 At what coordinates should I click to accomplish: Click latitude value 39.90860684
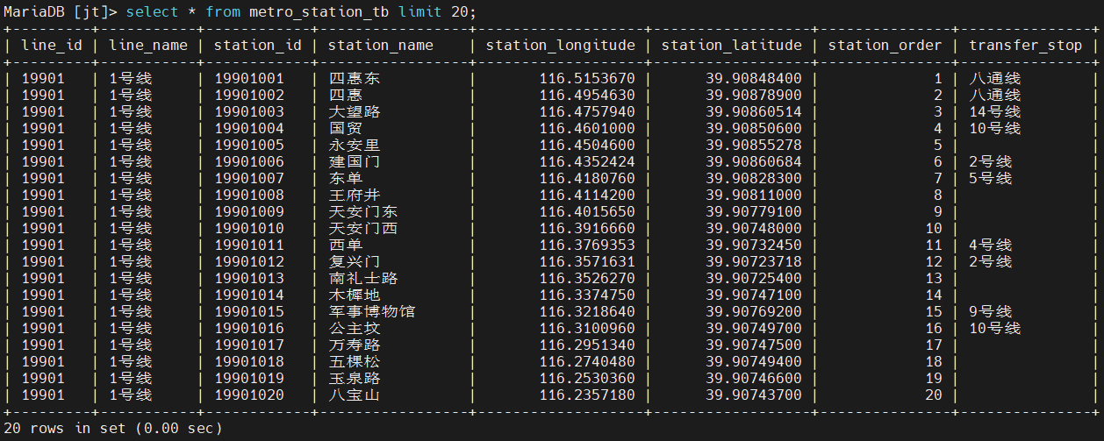[x=753, y=162]
